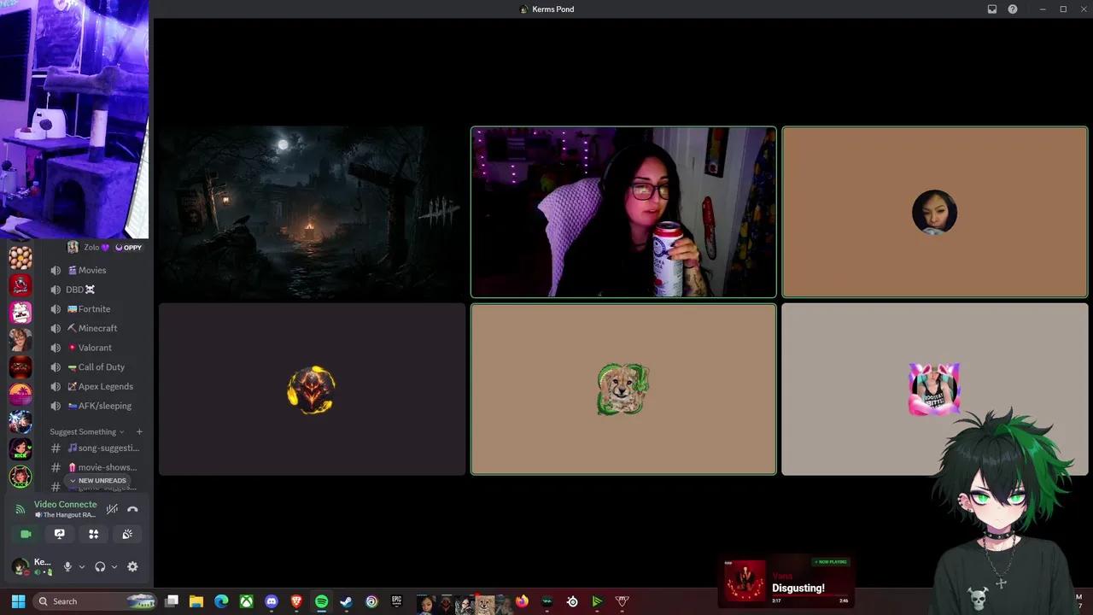The height and width of the screenshot is (615, 1093).
Task: Open Firefox from taskbar
Action: click(x=522, y=601)
